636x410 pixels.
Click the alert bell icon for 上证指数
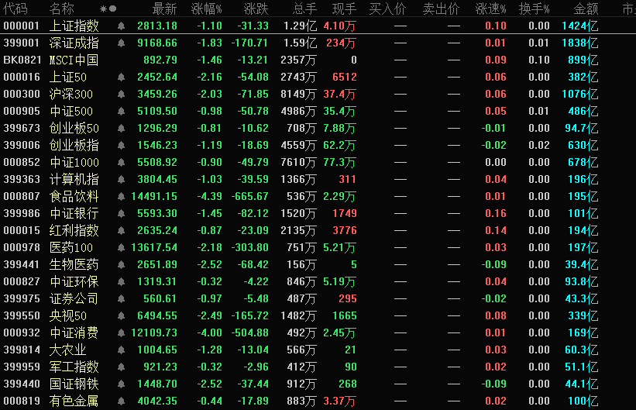tap(121, 26)
